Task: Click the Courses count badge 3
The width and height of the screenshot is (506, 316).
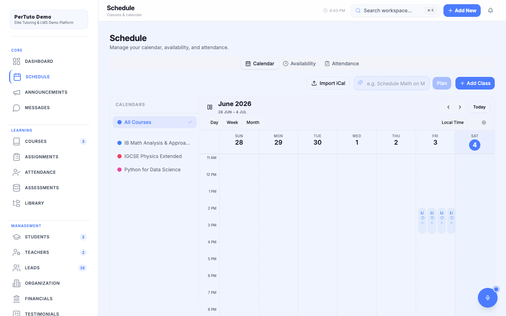Action: click(83, 141)
